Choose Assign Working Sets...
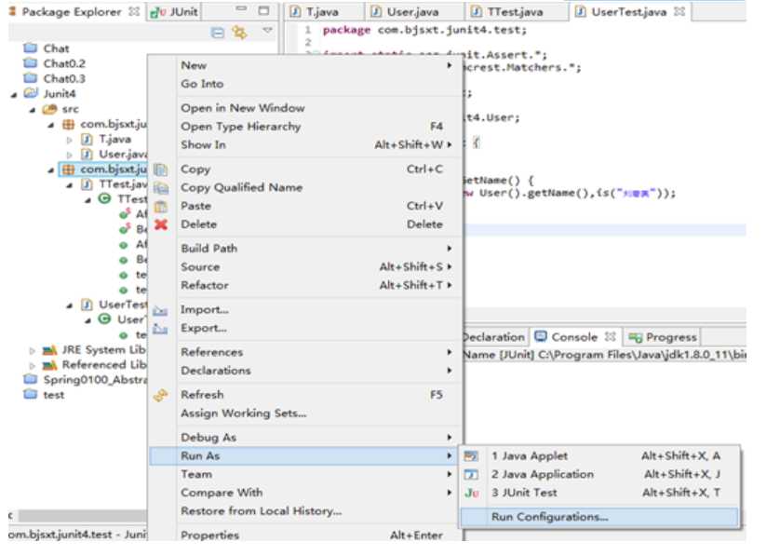Screen dimensions: 780x556 click(x=305, y=414)
